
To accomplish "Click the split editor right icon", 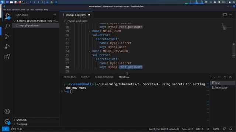I will [x=225, y=15].
